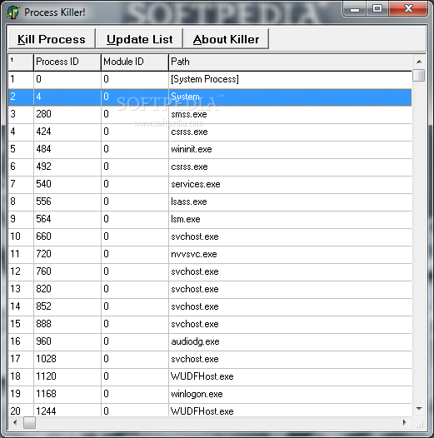Select csrss.exe with process ID 492
The height and width of the screenshot is (438, 434).
tap(210, 167)
